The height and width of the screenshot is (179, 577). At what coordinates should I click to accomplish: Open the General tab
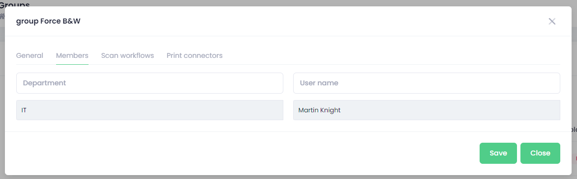tap(30, 56)
